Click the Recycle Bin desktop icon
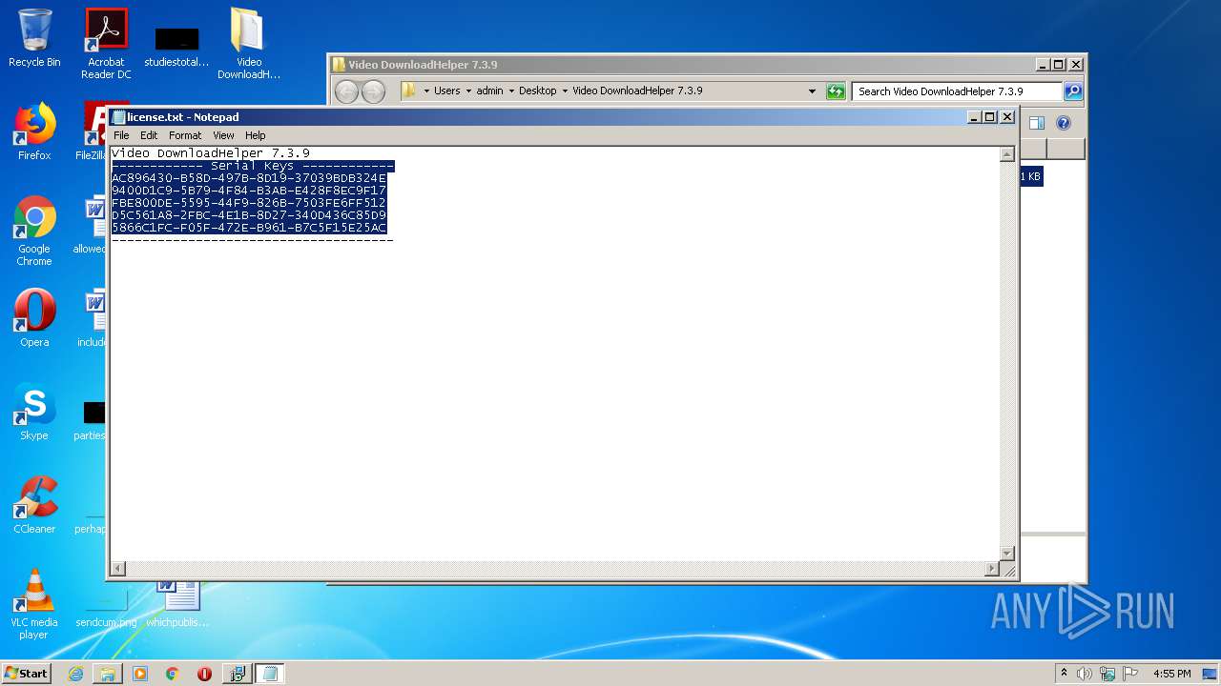Image resolution: width=1221 pixels, height=686 pixels. coord(34,38)
